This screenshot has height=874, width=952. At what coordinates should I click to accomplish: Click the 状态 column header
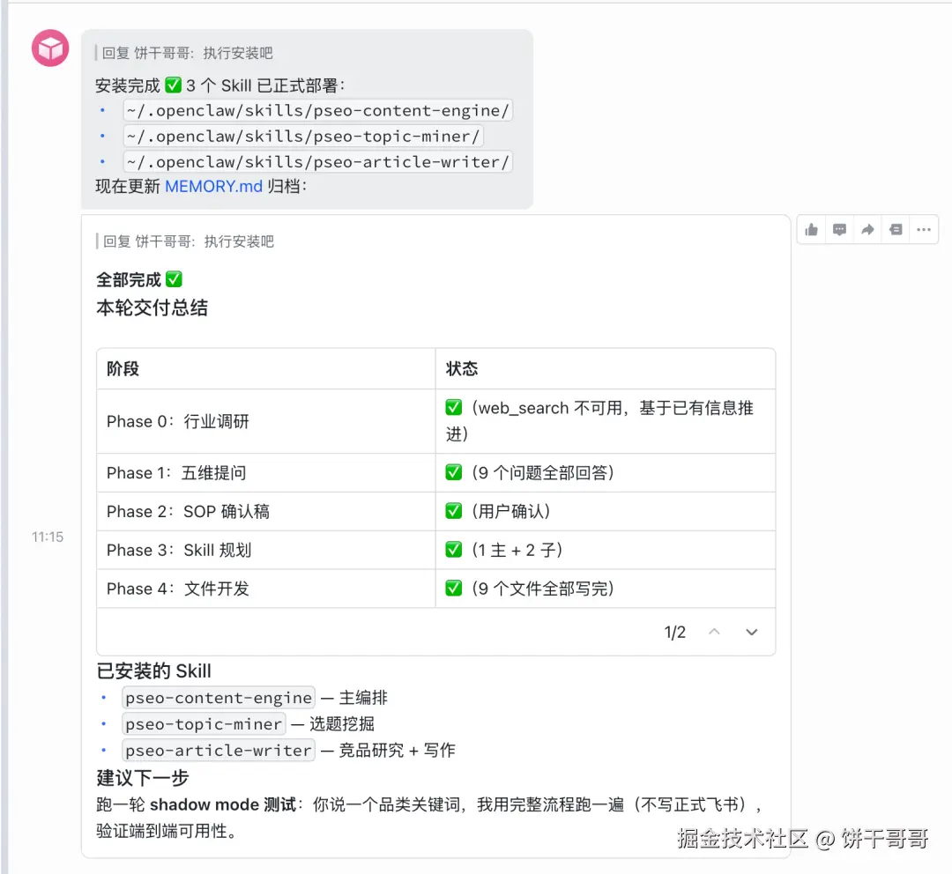point(462,369)
